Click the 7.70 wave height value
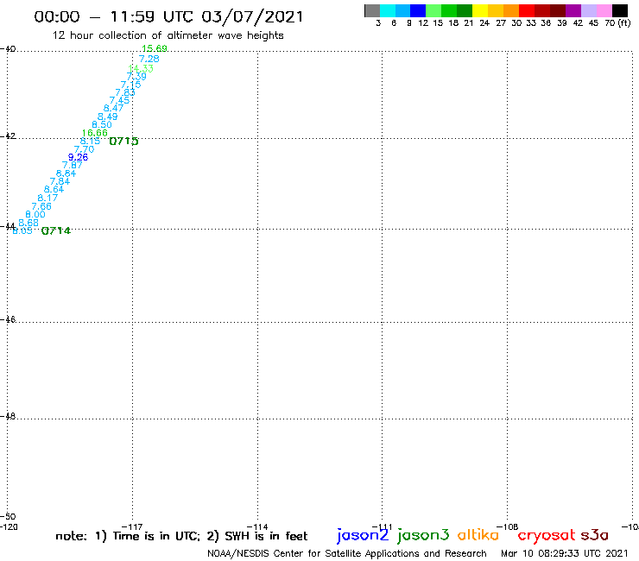639x561 pixels. tap(84, 149)
